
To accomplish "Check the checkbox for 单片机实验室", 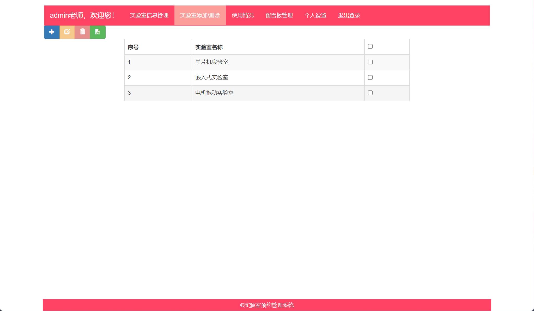I will [x=370, y=62].
